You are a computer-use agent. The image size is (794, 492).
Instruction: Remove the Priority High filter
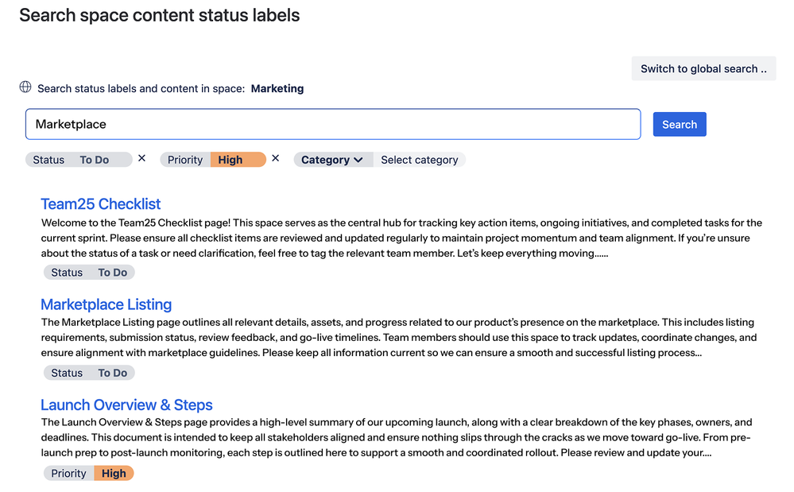[x=275, y=159]
